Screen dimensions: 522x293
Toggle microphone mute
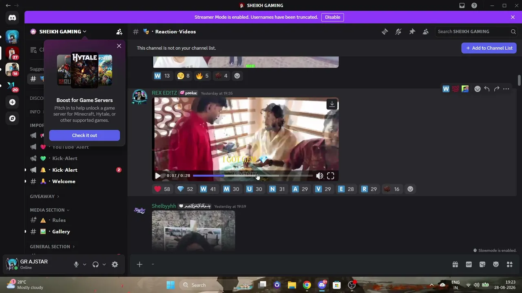[76, 264]
